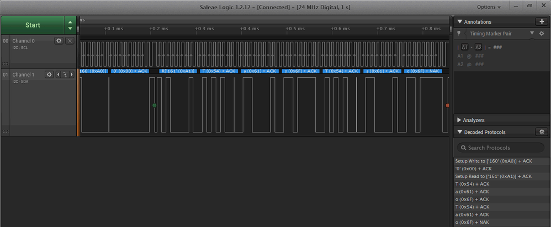551x227 pixels.
Task: Click the +0.5 ms timeline tick label
Action: coord(295,29)
